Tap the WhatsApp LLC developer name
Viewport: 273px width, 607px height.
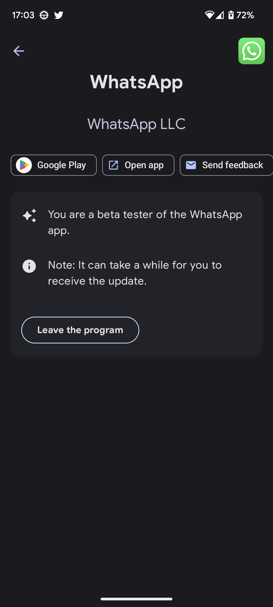(x=136, y=124)
